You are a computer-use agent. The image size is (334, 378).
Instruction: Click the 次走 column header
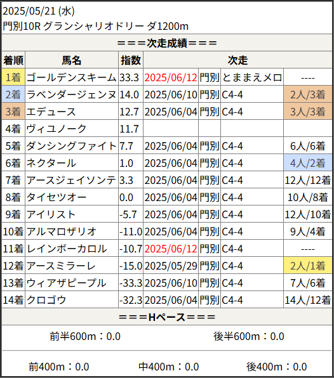237,60
